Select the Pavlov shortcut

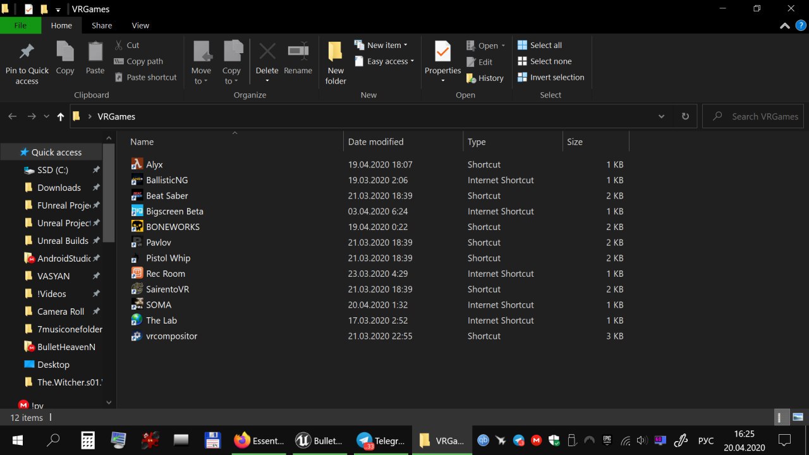click(151, 243)
